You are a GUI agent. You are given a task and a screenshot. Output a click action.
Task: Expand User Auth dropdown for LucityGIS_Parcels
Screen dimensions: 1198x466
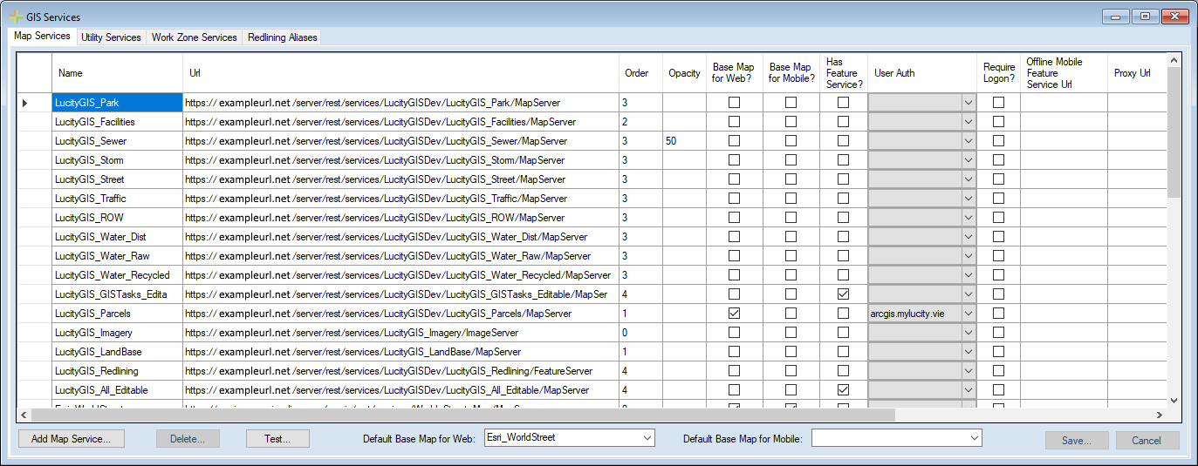(969, 314)
